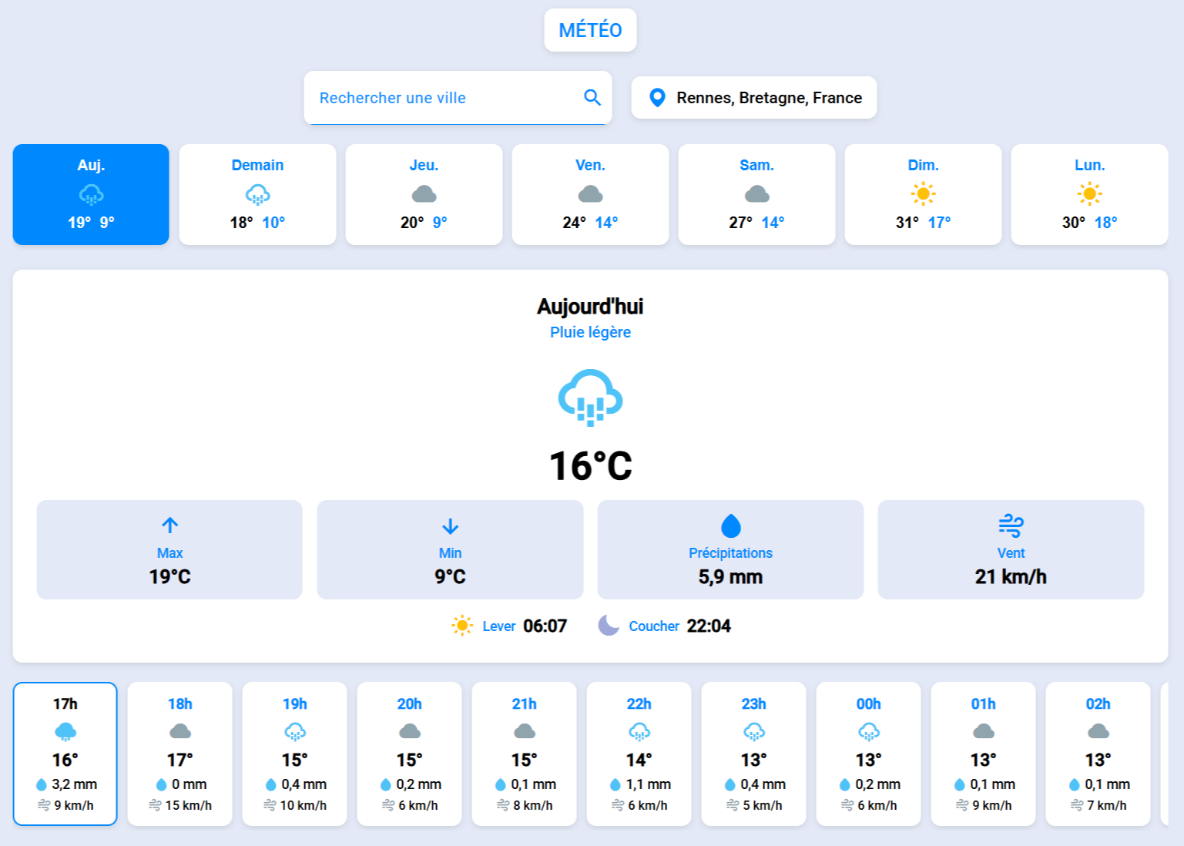
Task: Click the cloud icon for Jeu.
Action: pos(424,194)
